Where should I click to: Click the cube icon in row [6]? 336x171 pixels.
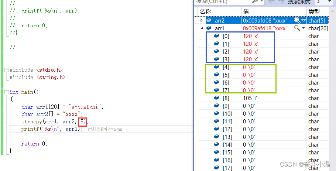(x=217, y=82)
